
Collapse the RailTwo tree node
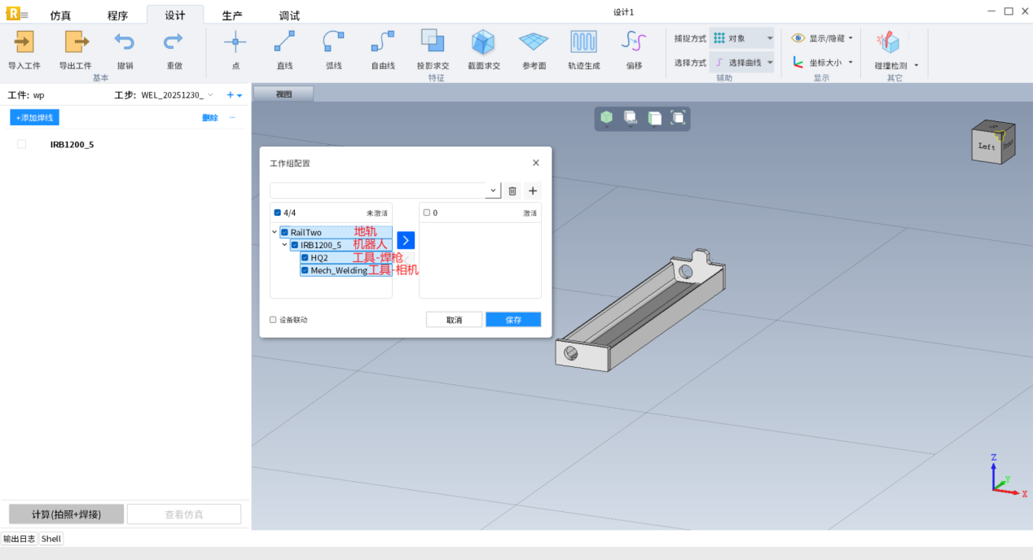pyautogui.click(x=275, y=232)
